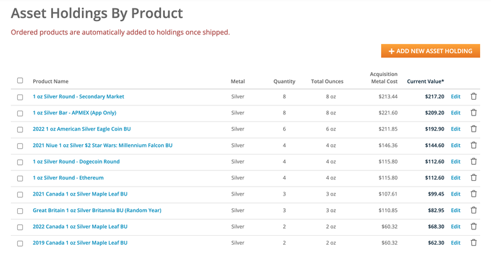The image size is (491, 253).
Task: Open 2022 American Silver Eagle Coin BU link
Action: point(81,129)
